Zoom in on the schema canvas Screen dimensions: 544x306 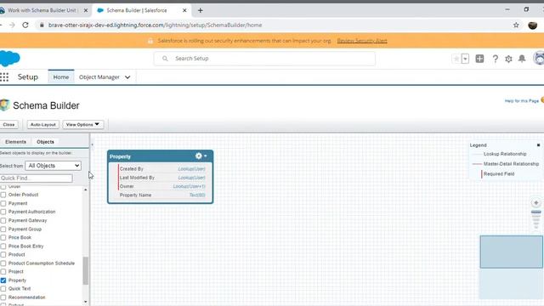pos(536,202)
